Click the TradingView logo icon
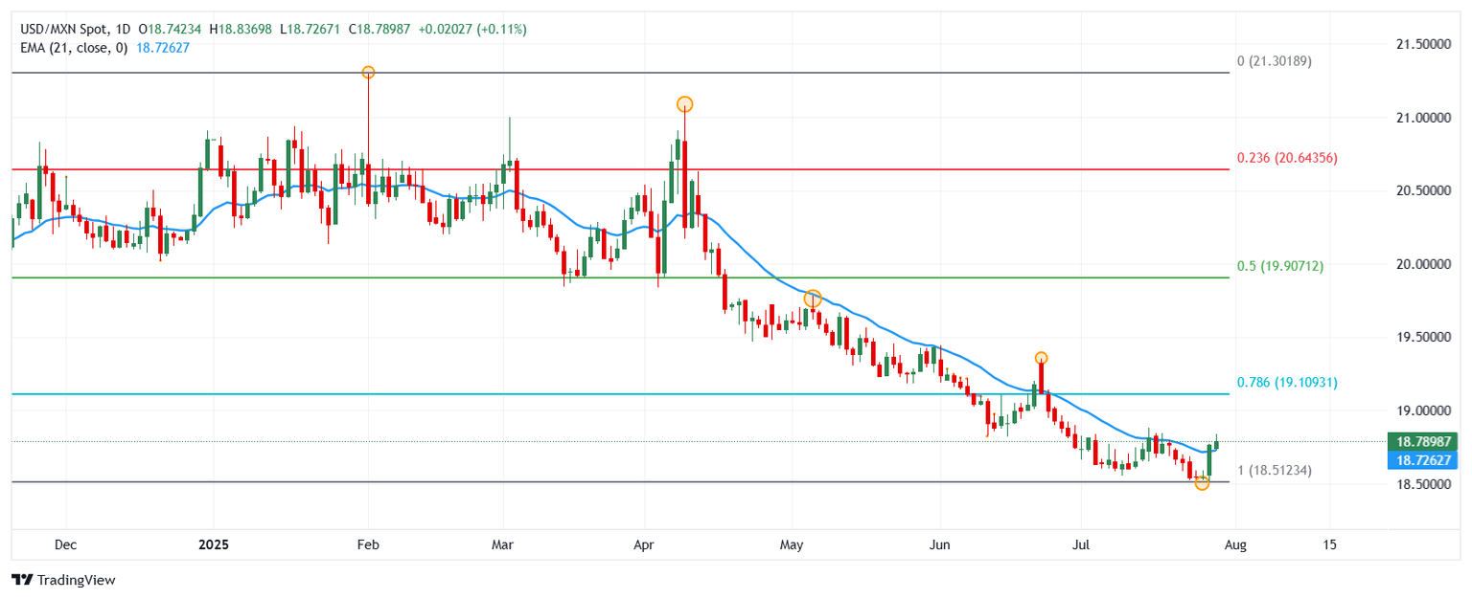Viewport: 1472px width, 599px height. tap(21, 580)
